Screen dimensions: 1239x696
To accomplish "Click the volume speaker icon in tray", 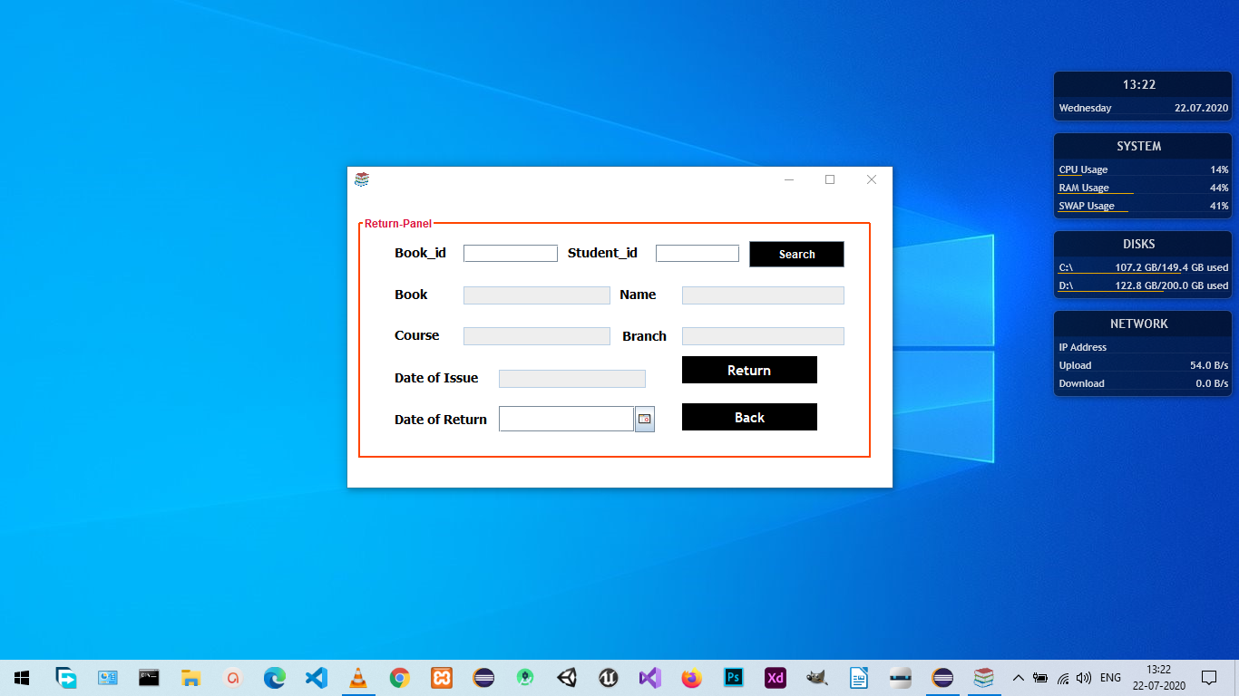I will click(1084, 678).
